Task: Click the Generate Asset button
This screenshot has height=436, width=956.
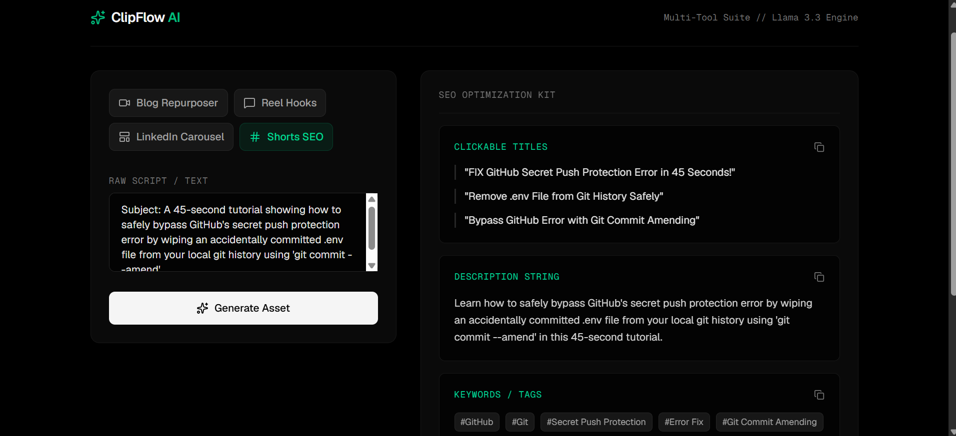Action: click(x=243, y=308)
